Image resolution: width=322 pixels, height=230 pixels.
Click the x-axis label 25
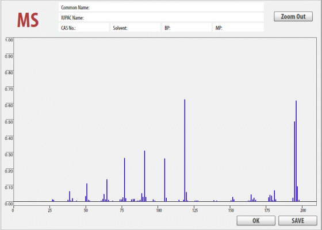point(49,210)
